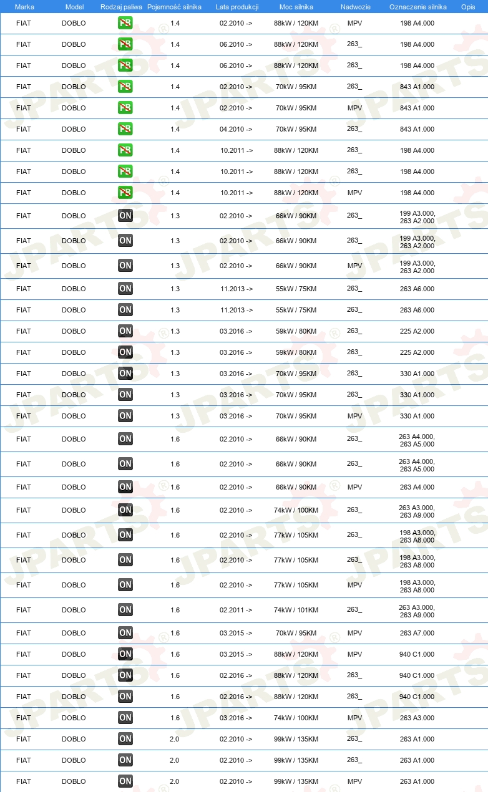488x792 pixels.
Task: Select '1.4' capacity in the 04.2010 row
Action: tap(175, 129)
